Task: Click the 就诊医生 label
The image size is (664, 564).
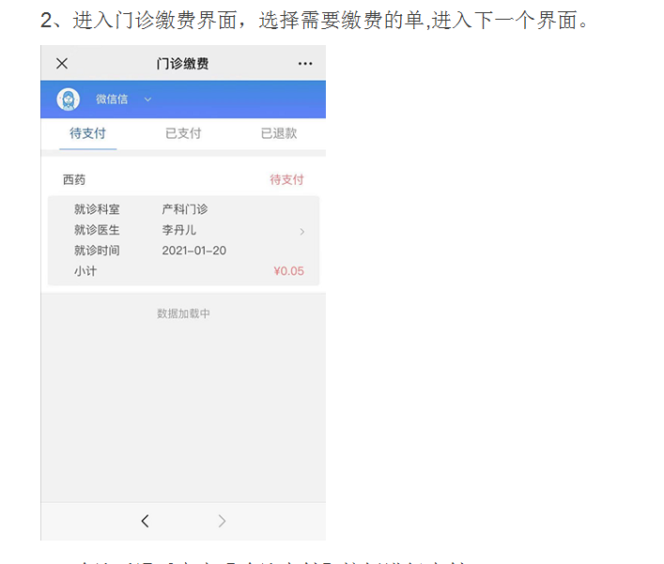Action: [x=97, y=230]
